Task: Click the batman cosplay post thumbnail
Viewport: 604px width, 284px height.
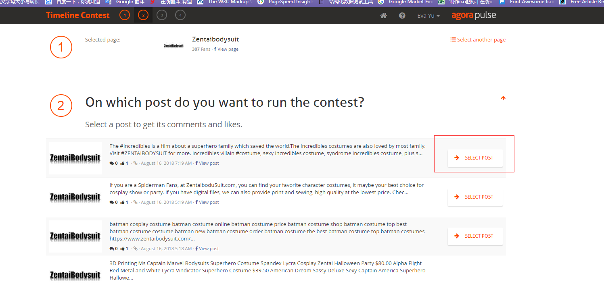Action: coord(75,236)
